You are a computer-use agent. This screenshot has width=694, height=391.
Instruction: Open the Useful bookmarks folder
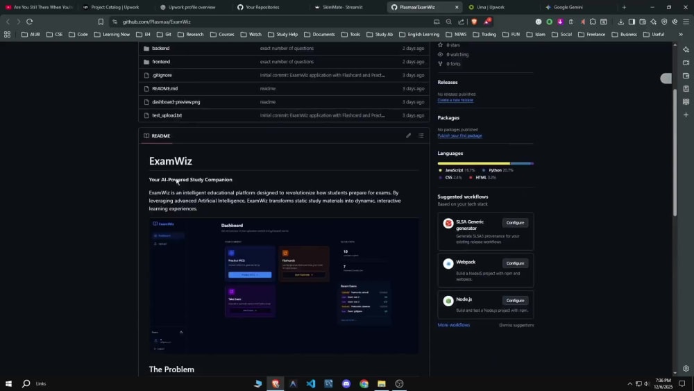click(x=654, y=35)
